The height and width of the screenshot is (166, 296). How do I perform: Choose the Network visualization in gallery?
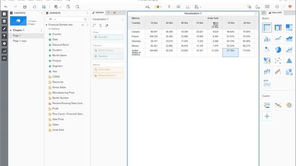pos(278,60)
